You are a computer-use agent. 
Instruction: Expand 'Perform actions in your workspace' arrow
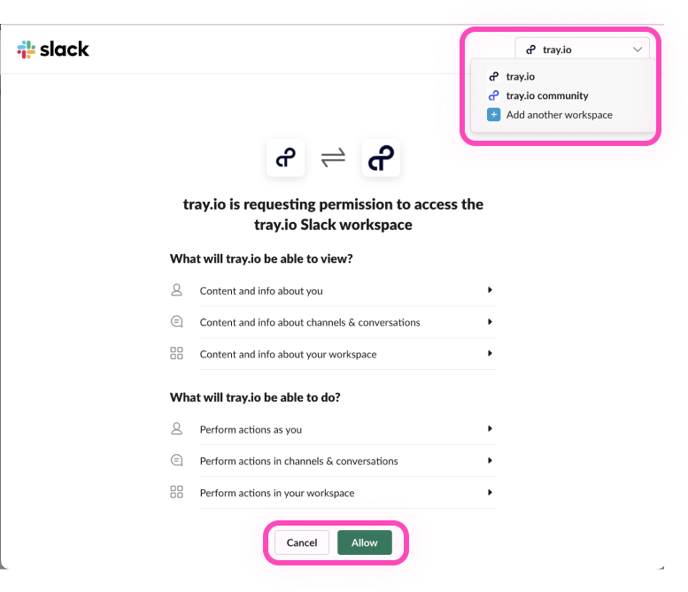pos(490,493)
